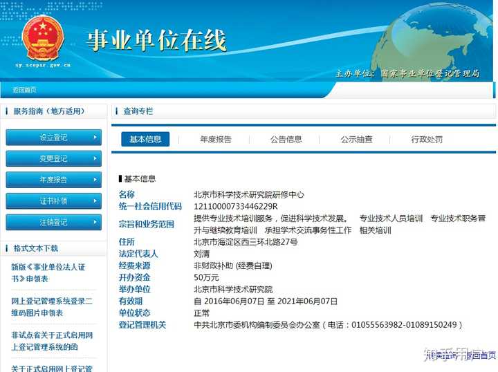Open the 变更登记 service guide button

[x=54, y=158]
